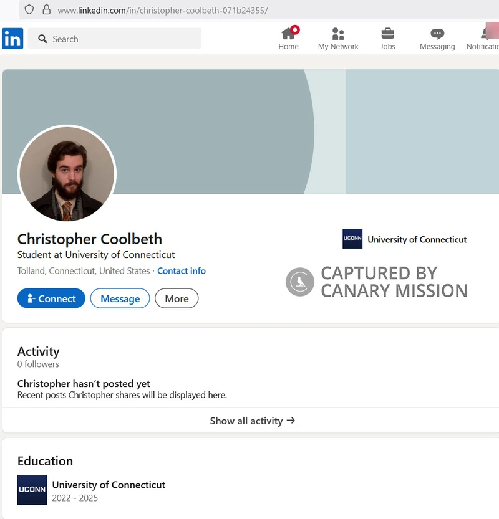Click the profile name Christopher Coolbeth
The height and width of the screenshot is (519, 499).
[89, 239]
